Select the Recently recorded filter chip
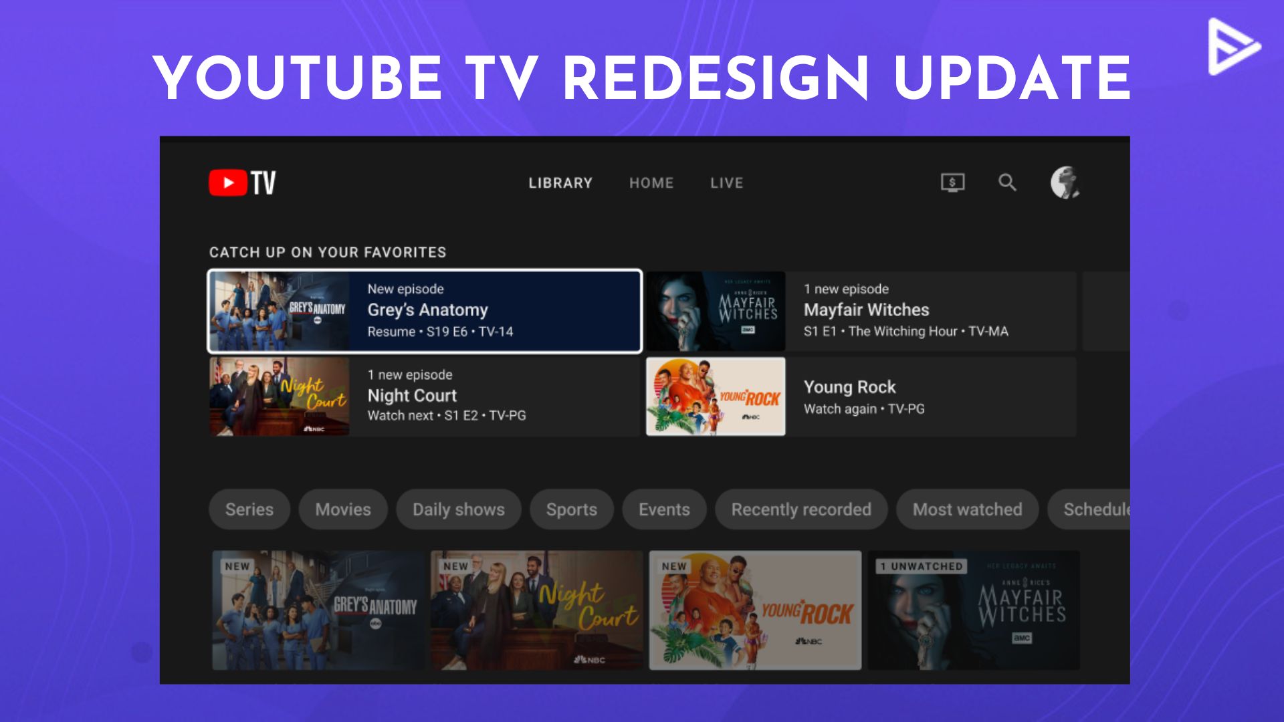The image size is (1284, 722). [801, 509]
